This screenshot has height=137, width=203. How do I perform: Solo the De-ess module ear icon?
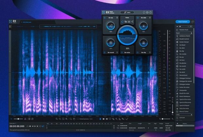(x=117, y=18)
